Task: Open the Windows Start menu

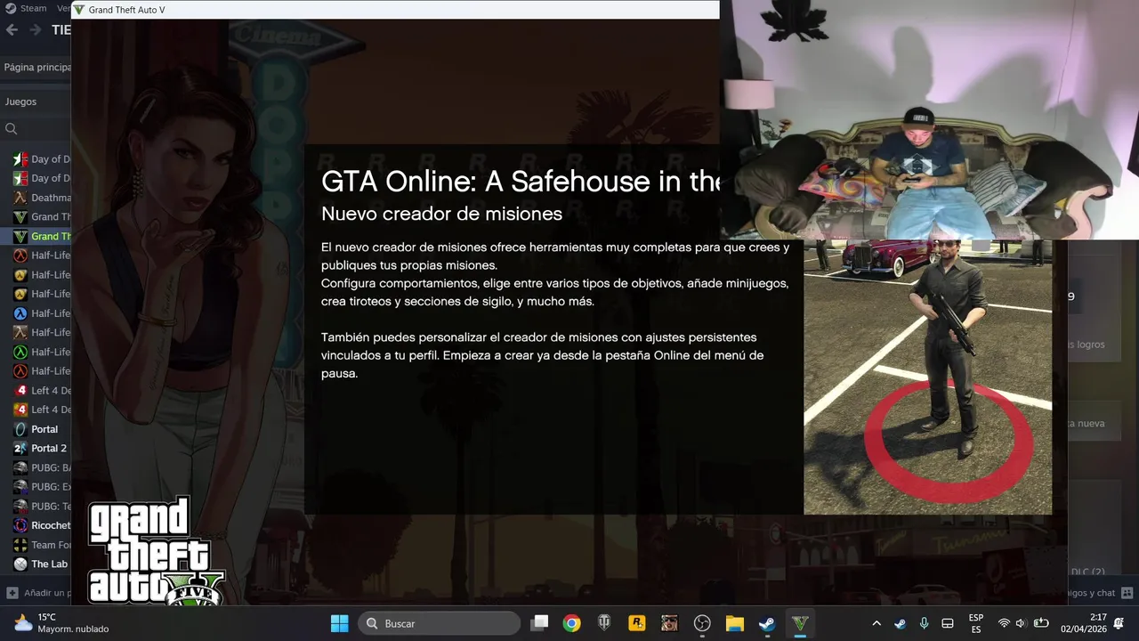Action: pyautogui.click(x=339, y=623)
